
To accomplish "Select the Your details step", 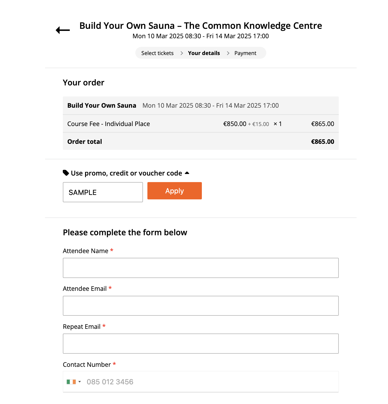I will pos(204,53).
